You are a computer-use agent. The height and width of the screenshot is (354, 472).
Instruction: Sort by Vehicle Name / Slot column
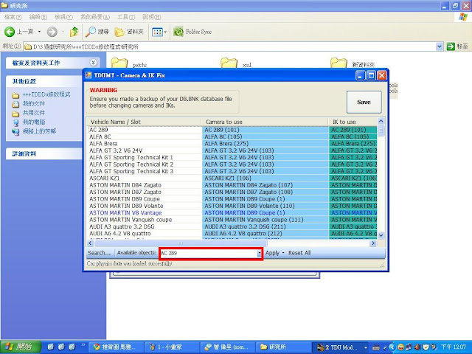coord(145,122)
